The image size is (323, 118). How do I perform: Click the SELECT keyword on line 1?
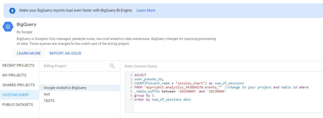click(140, 75)
